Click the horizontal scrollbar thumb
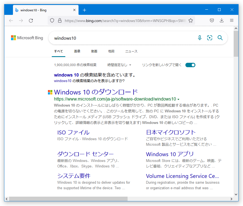 click(68, 199)
